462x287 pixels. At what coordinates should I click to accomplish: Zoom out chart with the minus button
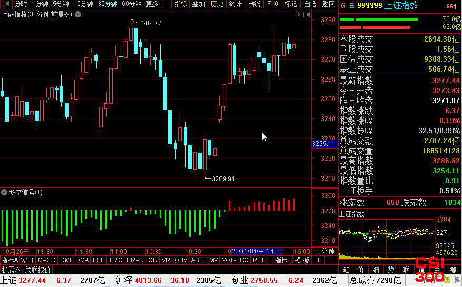click(331, 260)
